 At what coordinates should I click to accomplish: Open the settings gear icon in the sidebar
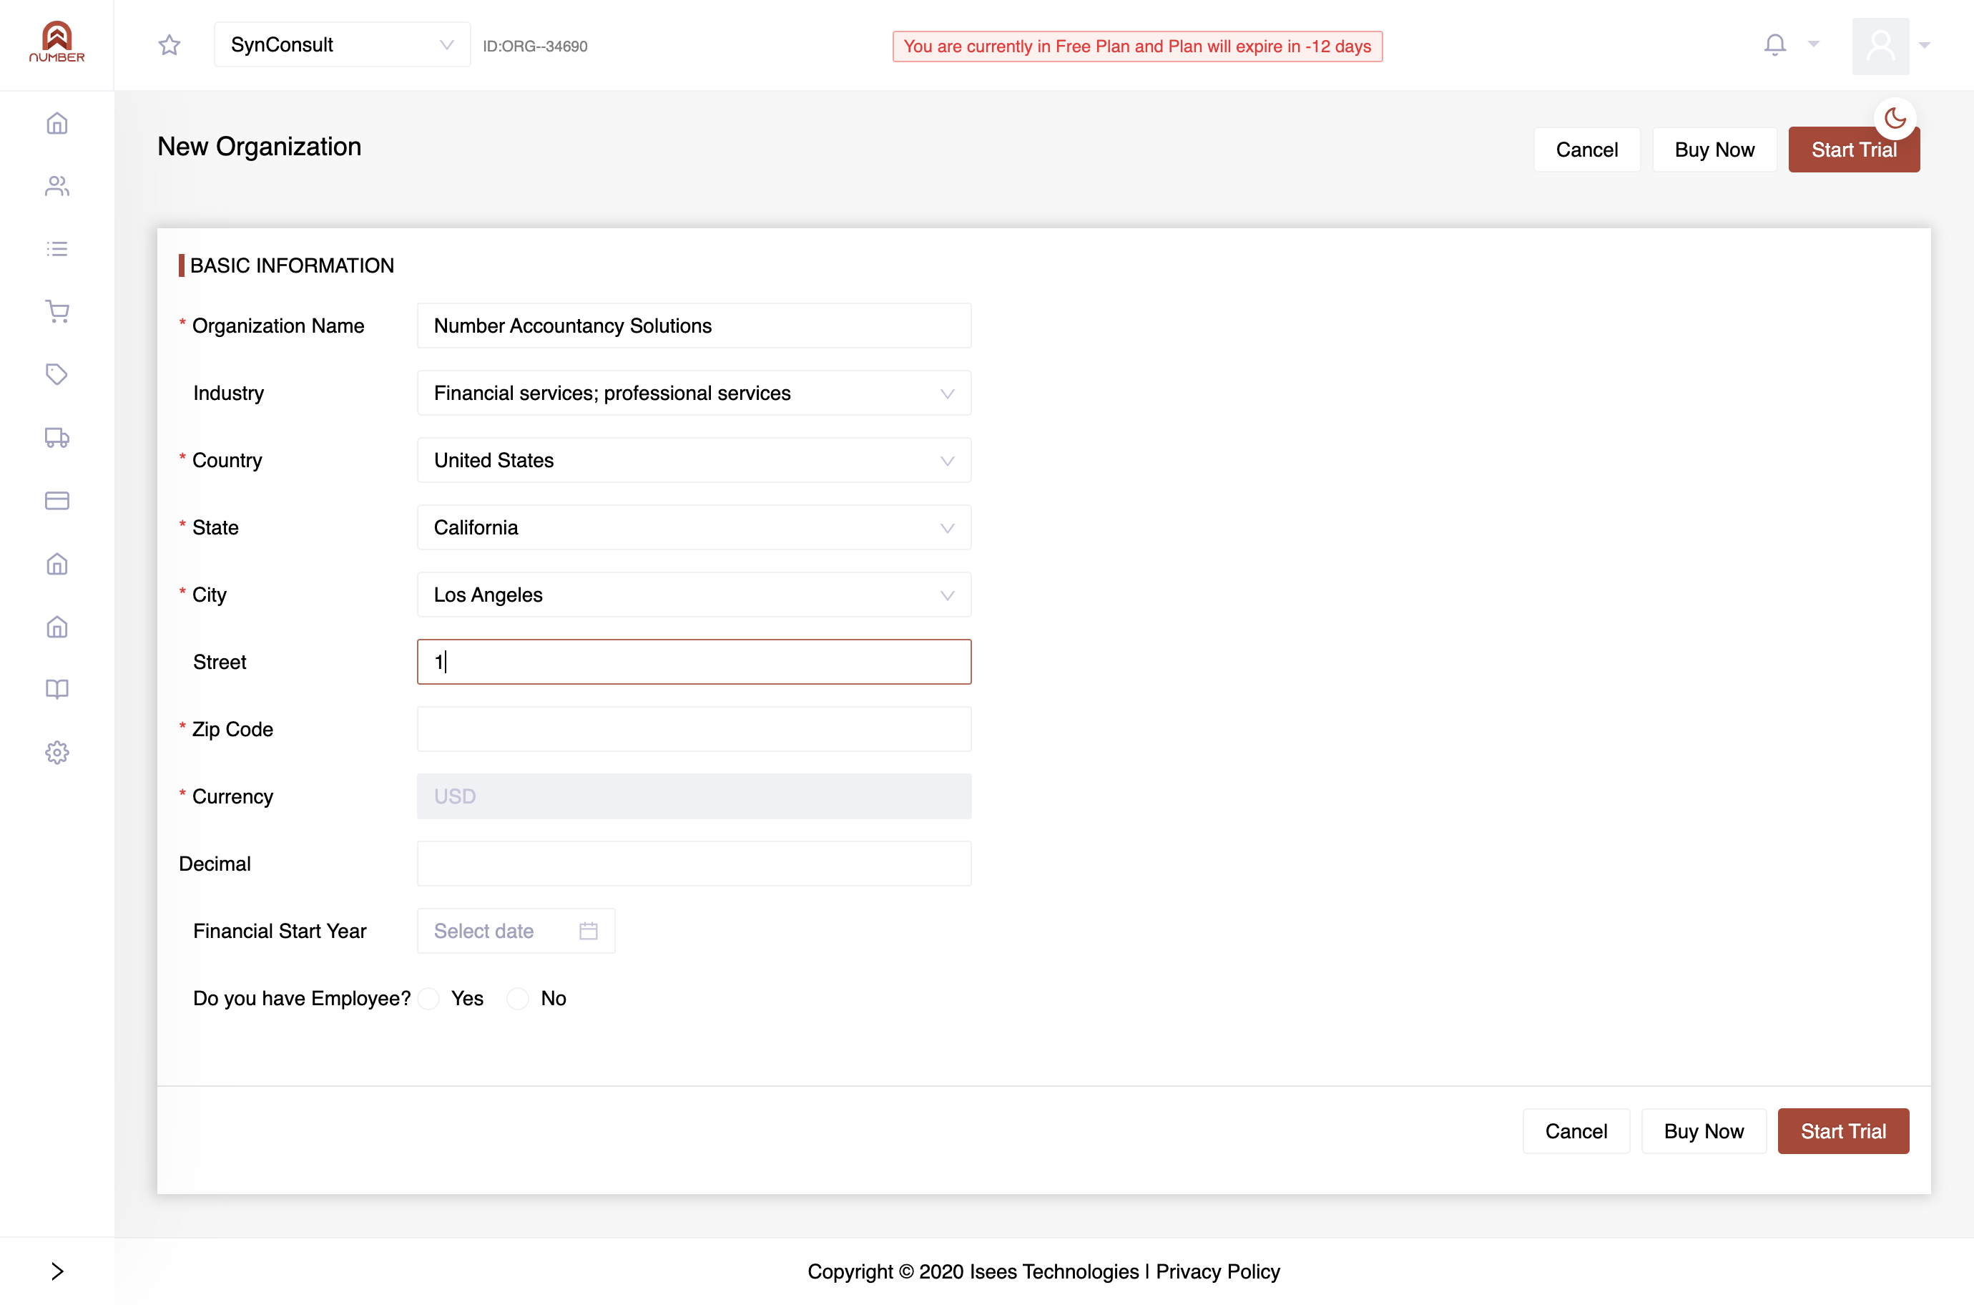(x=57, y=753)
